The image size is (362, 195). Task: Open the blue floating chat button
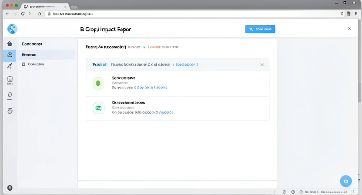pyautogui.click(x=346, y=181)
